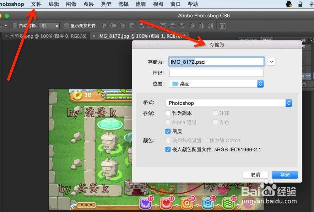Open the 格式 Photoshop format dropdown
314x212 pixels.
(229, 103)
